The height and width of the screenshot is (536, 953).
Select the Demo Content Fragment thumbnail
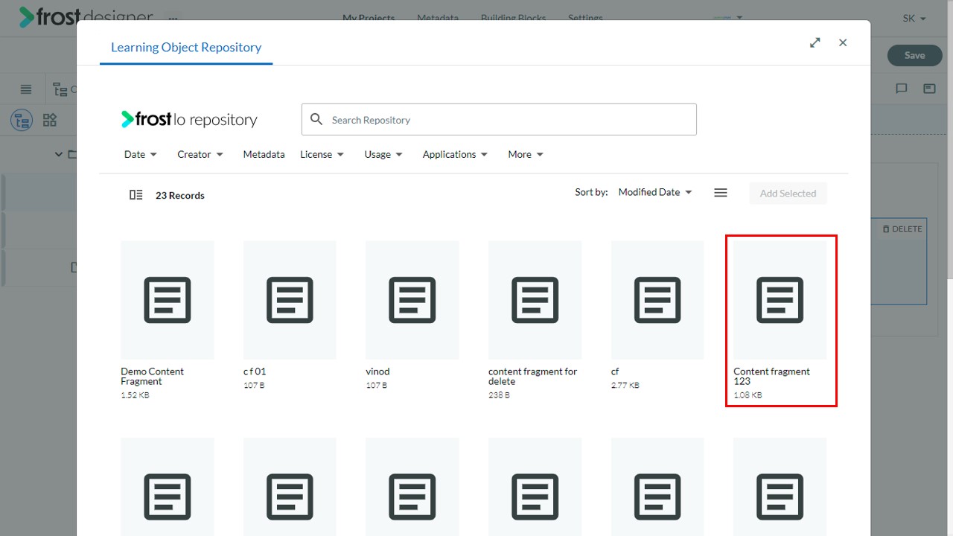click(168, 300)
